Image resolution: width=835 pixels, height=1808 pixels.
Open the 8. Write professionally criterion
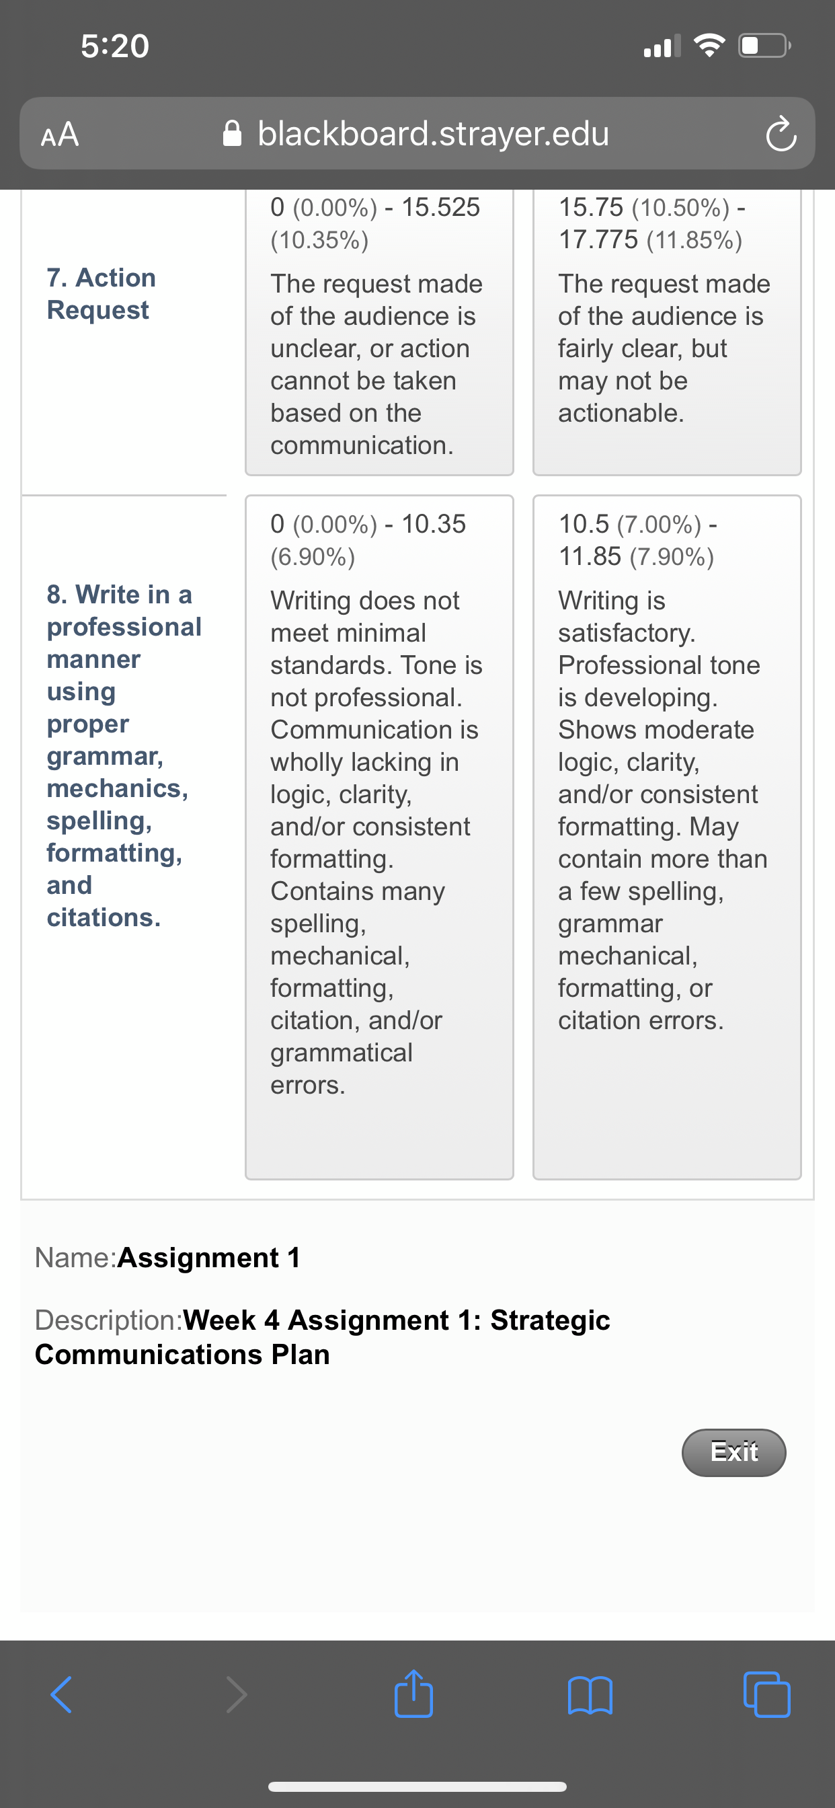[x=124, y=755]
